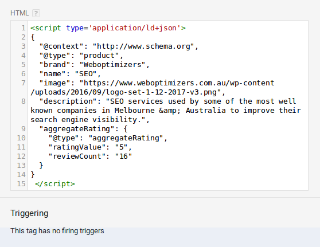Viewport: 320px width, 247px height.
Task: Click line number 8 in the gutter
Action: [24, 101]
